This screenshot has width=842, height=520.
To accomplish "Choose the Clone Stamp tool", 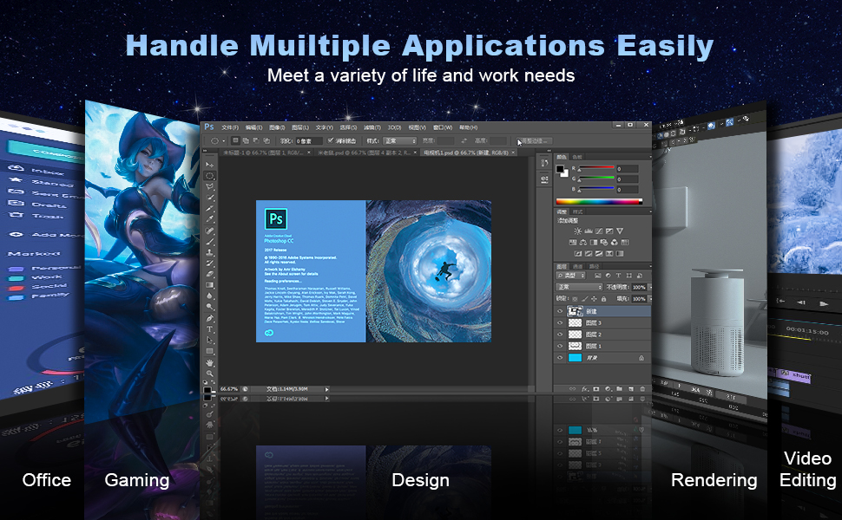I will coord(209,252).
